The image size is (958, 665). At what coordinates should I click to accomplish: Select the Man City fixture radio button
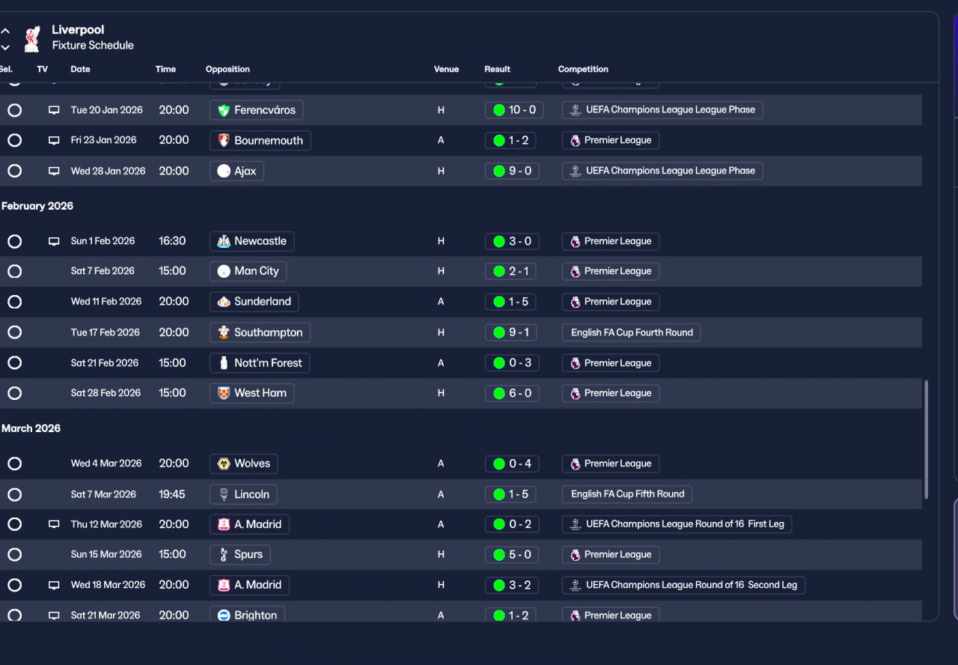point(14,271)
